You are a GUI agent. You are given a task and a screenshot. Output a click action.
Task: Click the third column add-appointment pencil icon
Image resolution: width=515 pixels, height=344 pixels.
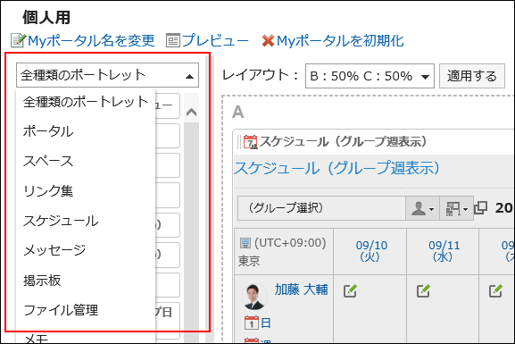click(495, 291)
